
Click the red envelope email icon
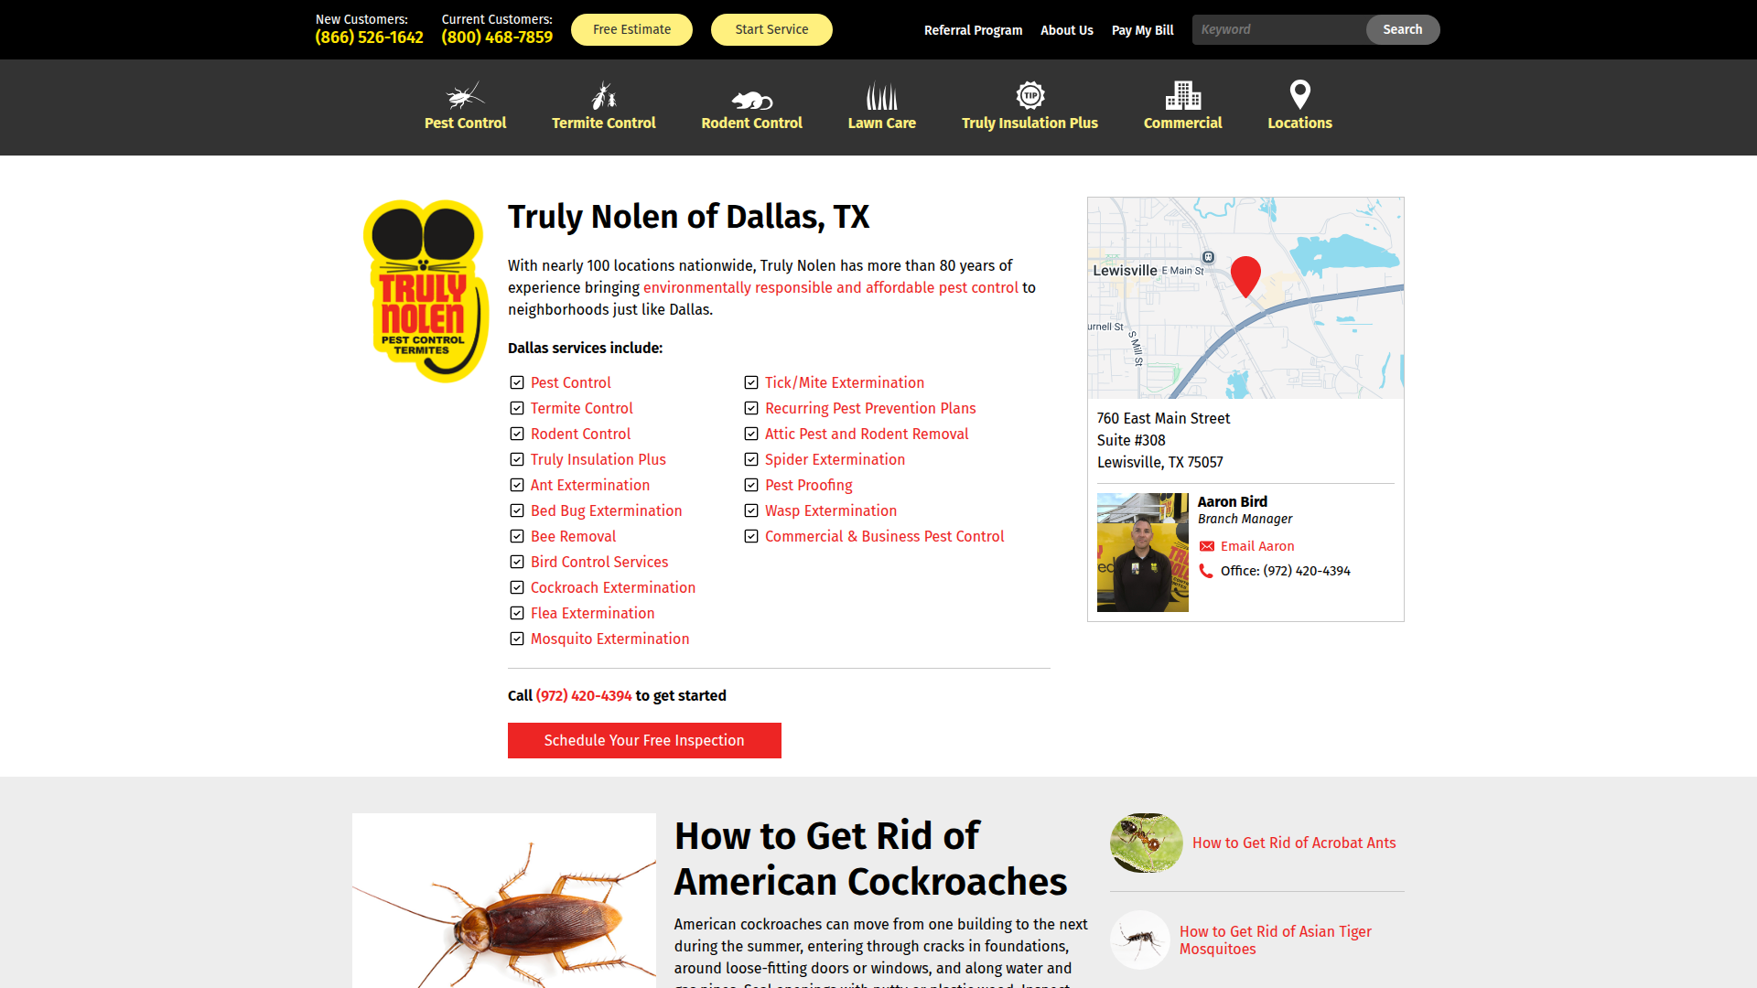(x=1206, y=546)
